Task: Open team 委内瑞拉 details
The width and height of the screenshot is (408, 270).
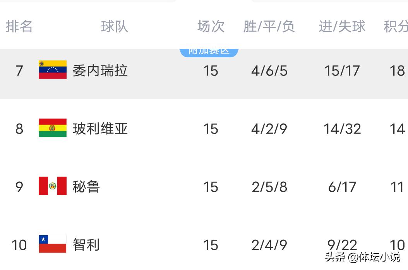Action: tap(100, 71)
